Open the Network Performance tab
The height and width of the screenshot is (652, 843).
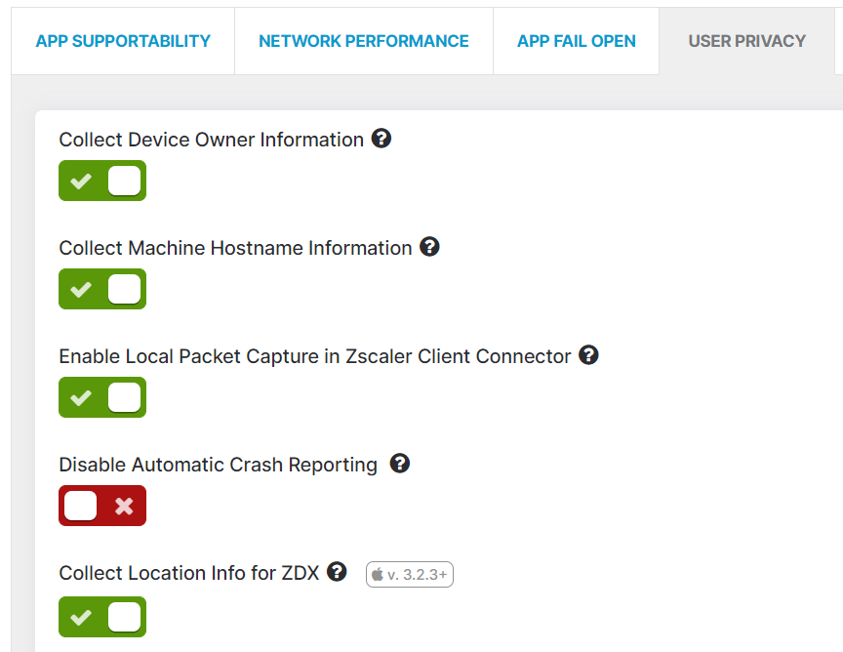coord(363,41)
